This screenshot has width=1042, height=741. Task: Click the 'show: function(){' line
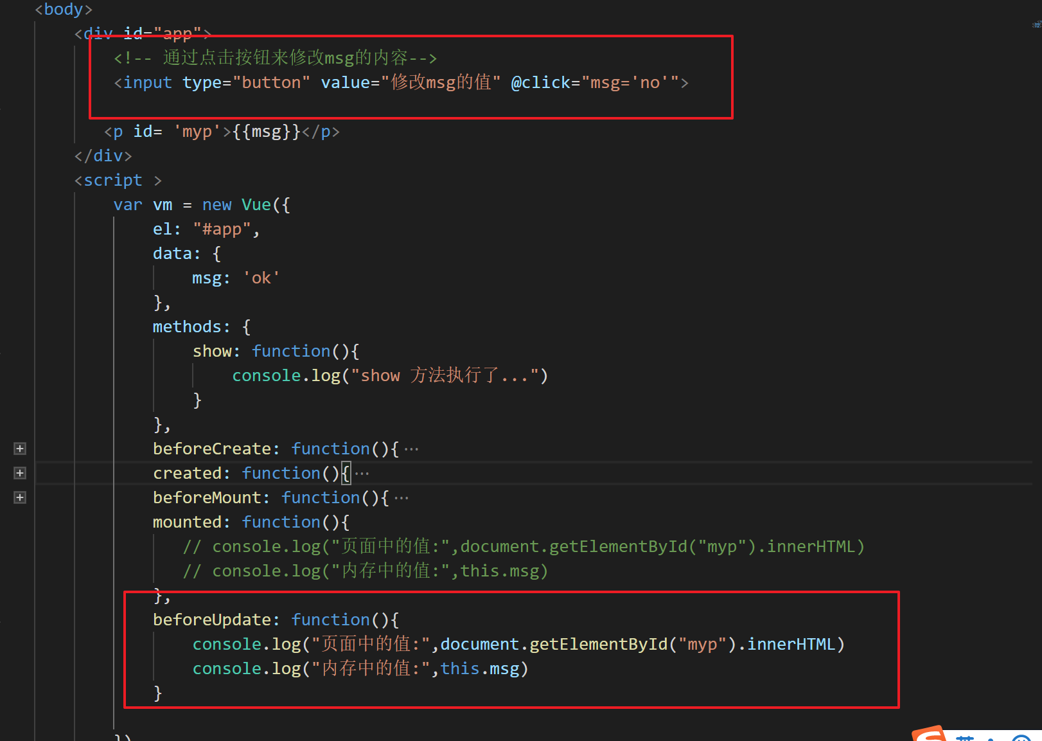[276, 351]
